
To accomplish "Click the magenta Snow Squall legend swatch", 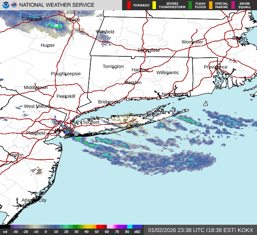I will pos(233,5).
